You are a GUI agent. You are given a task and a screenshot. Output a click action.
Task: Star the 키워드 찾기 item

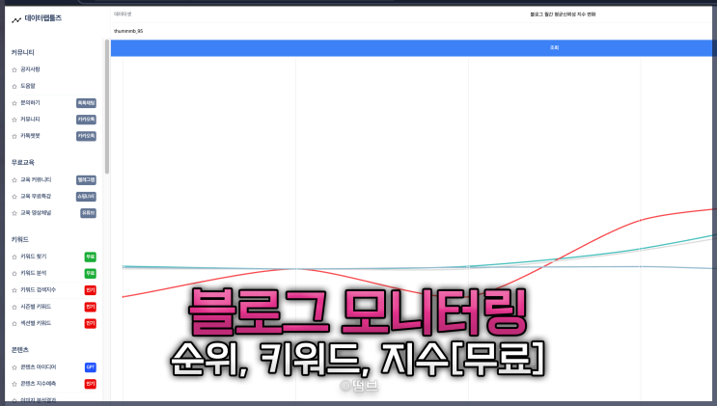coord(14,257)
